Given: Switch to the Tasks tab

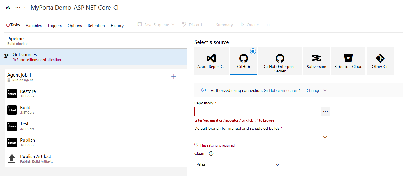Looking at the screenshot, I should 13,25.
